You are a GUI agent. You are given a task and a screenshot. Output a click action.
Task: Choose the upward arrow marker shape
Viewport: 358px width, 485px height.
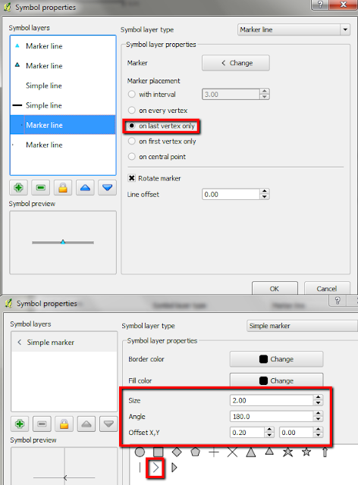(x=325, y=452)
